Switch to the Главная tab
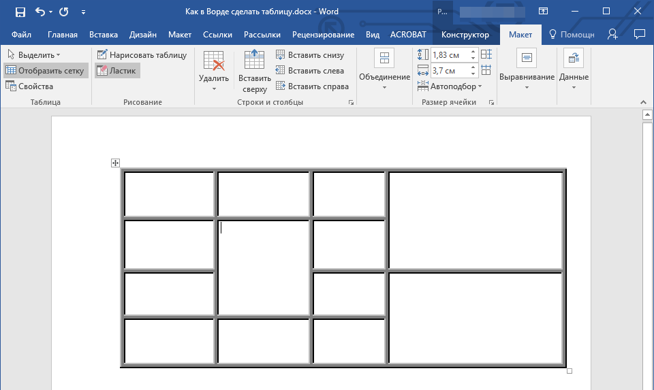 coord(63,35)
